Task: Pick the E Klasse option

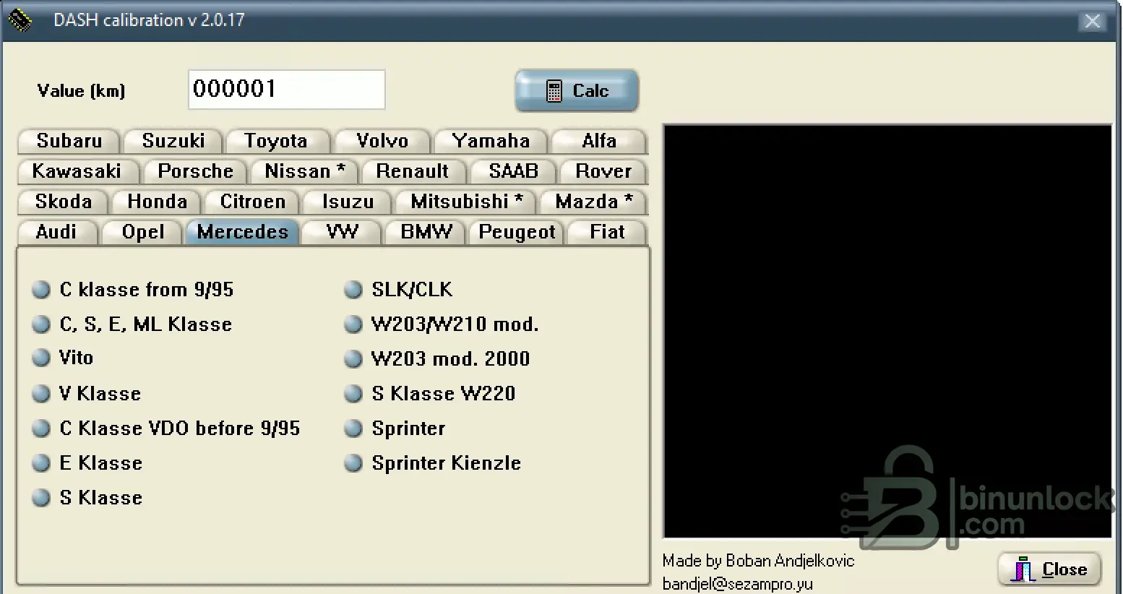Action: (x=41, y=463)
